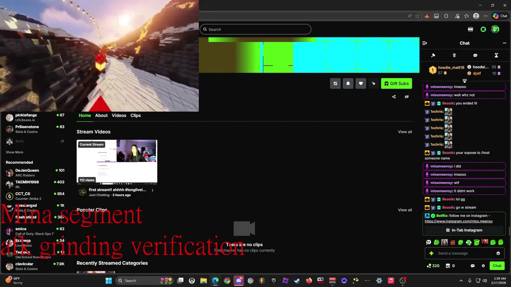Open the CCT_CS recommended channel
The width and height of the screenshot is (511, 287).
coord(35,196)
